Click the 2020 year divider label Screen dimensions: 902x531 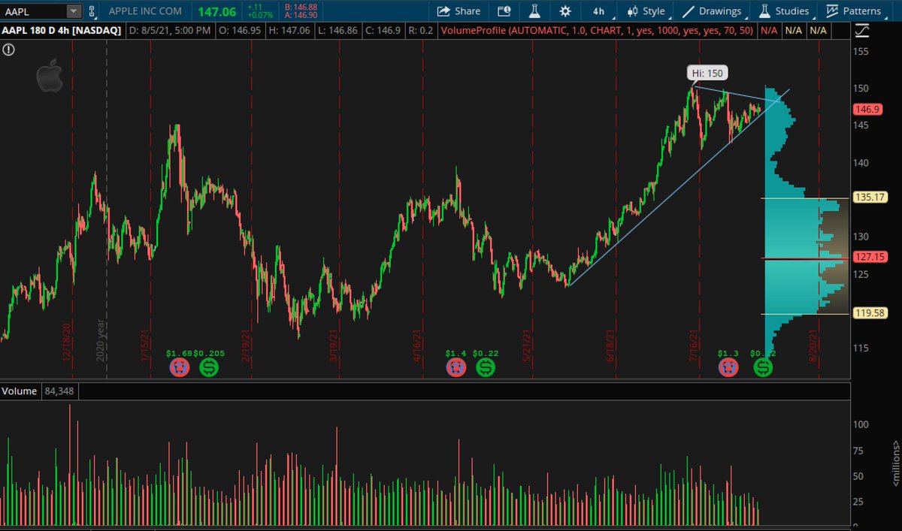pyautogui.click(x=100, y=341)
